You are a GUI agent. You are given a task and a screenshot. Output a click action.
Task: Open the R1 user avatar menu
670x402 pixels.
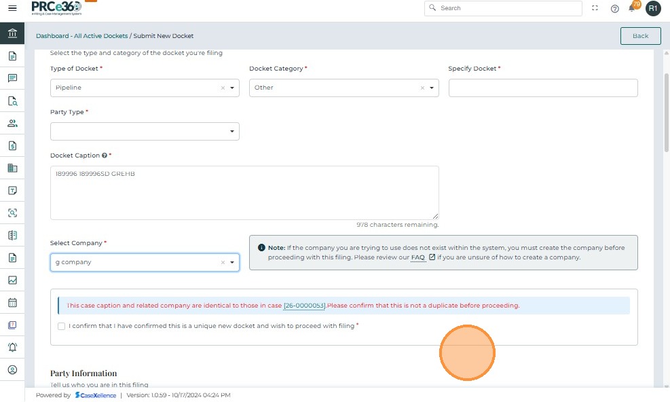[652, 8]
